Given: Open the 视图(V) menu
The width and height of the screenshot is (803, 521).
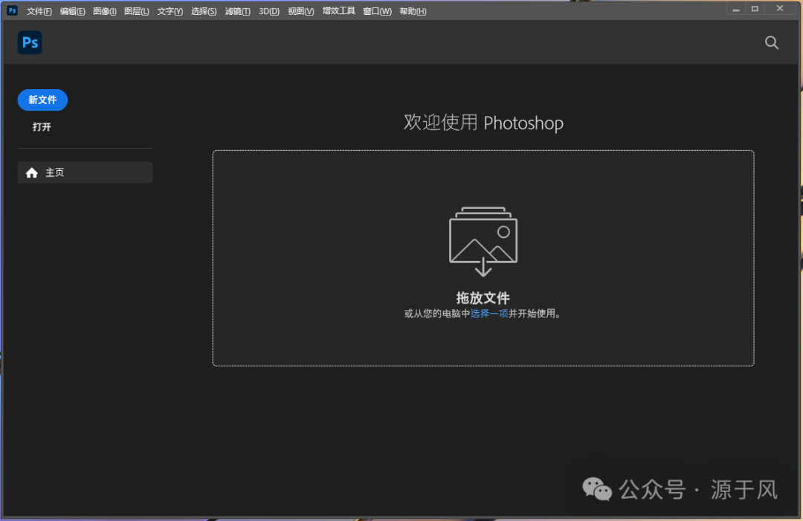Looking at the screenshot, I should 300,11.
